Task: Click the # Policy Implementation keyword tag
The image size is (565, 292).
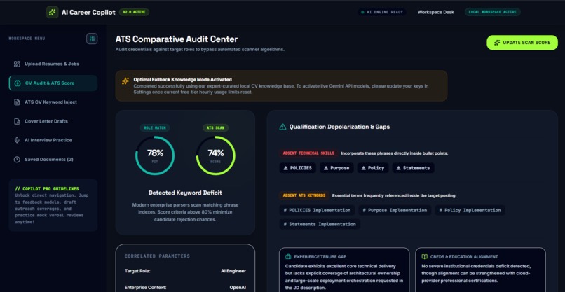Action: 470,210
